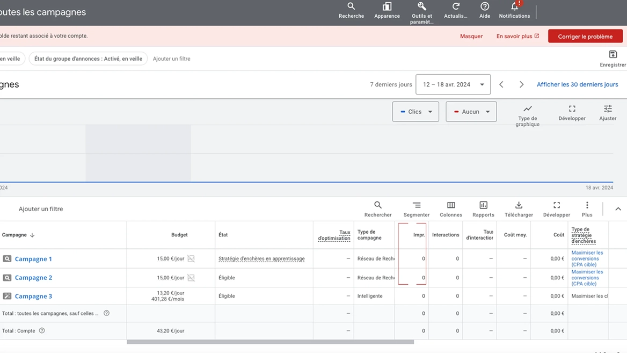The image size is (627, 353).
Task: Open the Plus three-dot menu
Action: [587, 205]
